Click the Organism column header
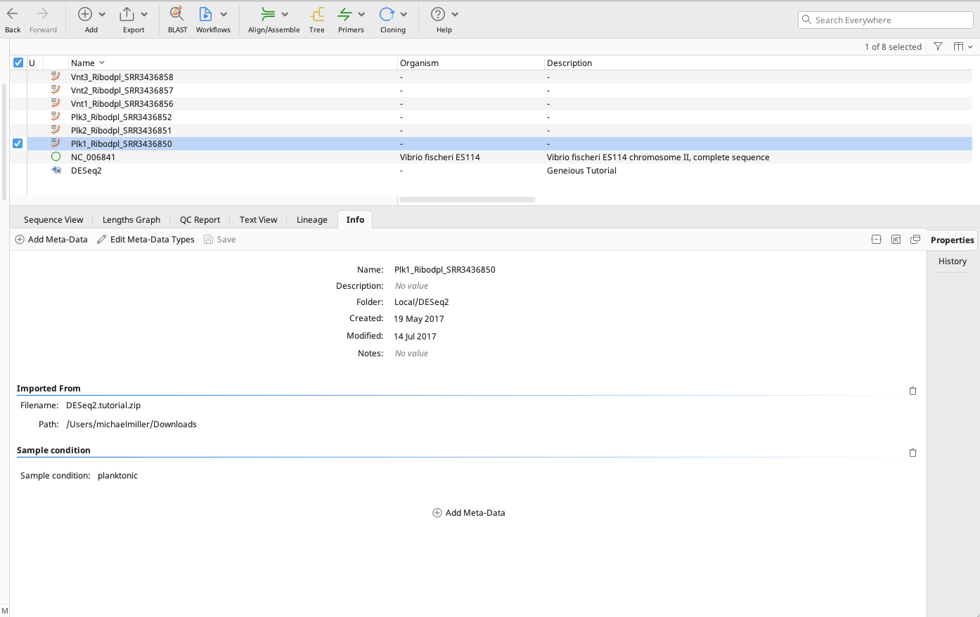 [471, 63]
